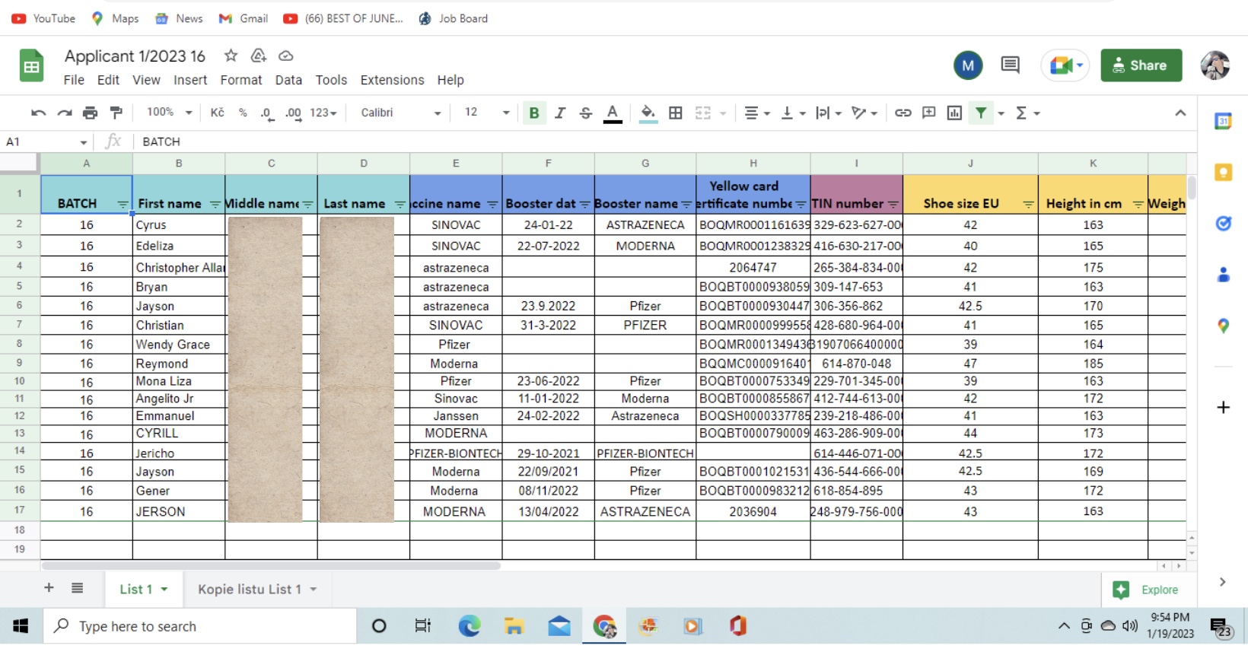Open the Job Board bookmark

(x=454, y=18)
